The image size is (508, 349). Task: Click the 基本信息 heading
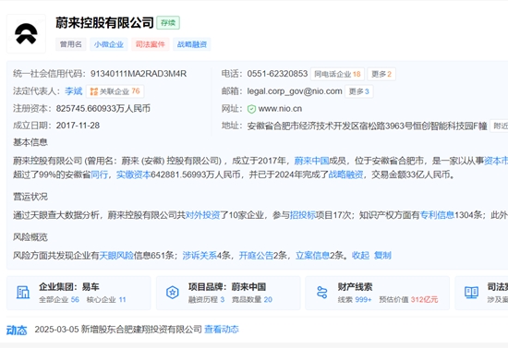click(30, 142)
